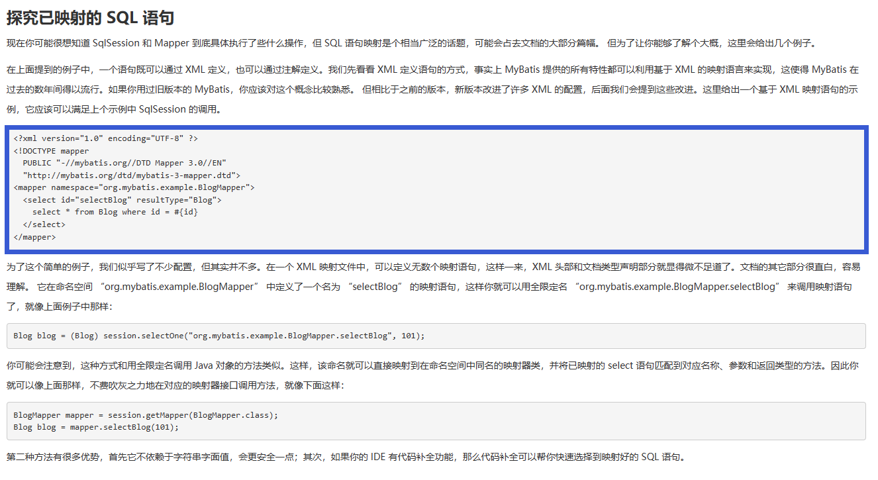The width and height of the screenshot is (878, 480).
Task: Click the paragraph starting 现在你可能很想知道 SqlSession
Action: 412,44
